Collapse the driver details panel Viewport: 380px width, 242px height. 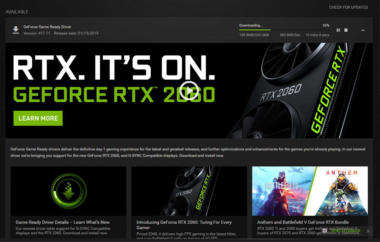point(363,30)
